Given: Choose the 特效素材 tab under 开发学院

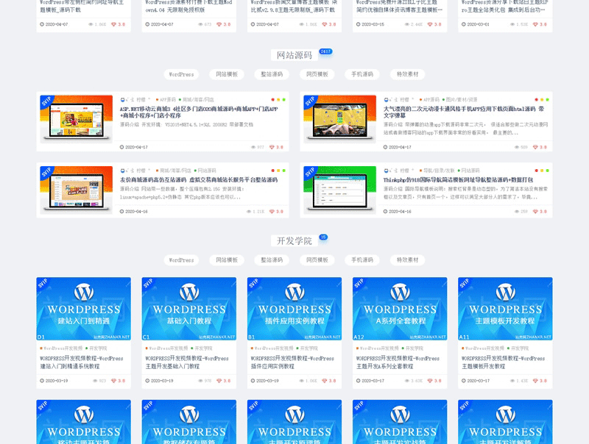Looking at the screenshot, I should click(408, 260).
